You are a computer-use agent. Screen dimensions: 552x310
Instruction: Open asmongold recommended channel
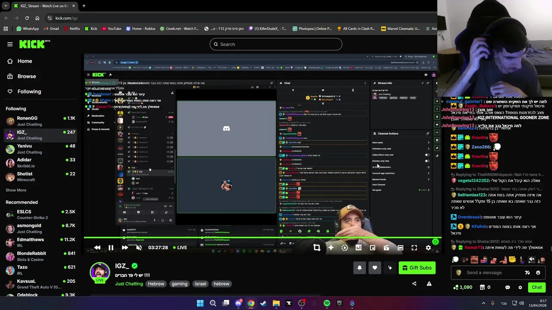[x=41, y=228]
